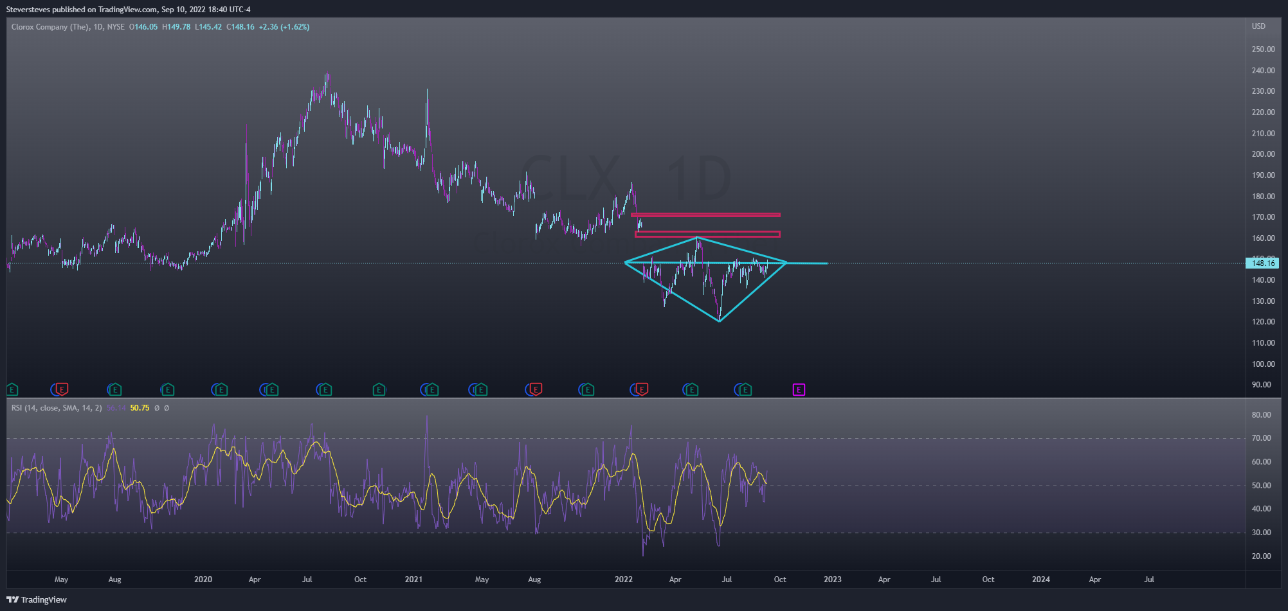This screenshot has height=611, width=1288.
Task: Click the low value L145.42
Action: click(208, 27)
